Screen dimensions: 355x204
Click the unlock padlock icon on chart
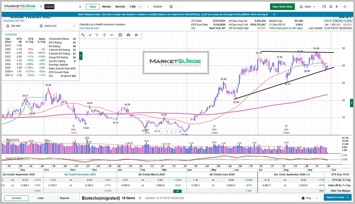pyautogui.click(x=180, y=132)
